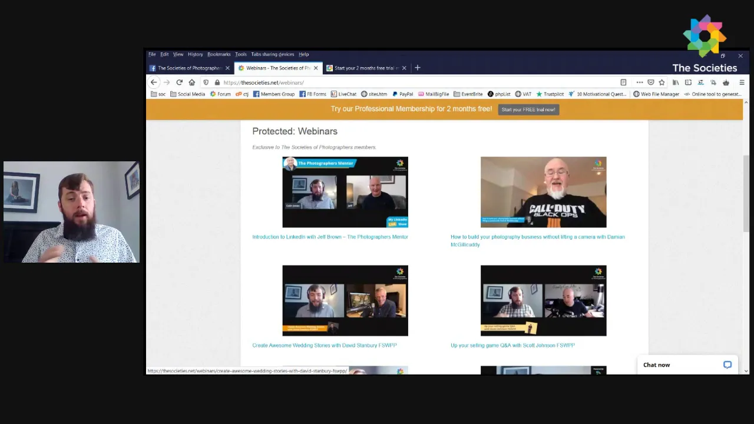The height and width of the screenshot is (424, 754).
Task: Open the Web File Manager bookmark
Action: pyautogui.click(x=656, y=94)
